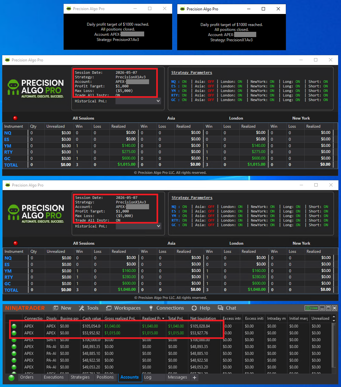
Task: Click green status dot of the $105,054 account row
Action: pos(14,326)
